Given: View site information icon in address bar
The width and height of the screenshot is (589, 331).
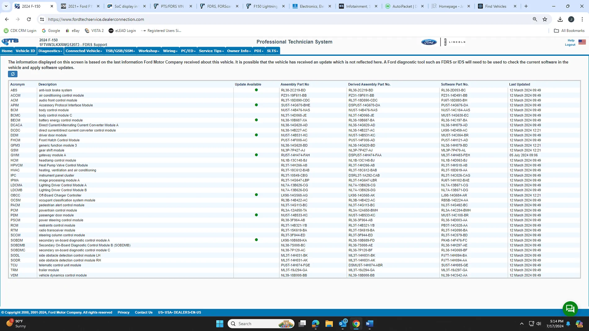Looking at the screenshot, I should point(42,19).
